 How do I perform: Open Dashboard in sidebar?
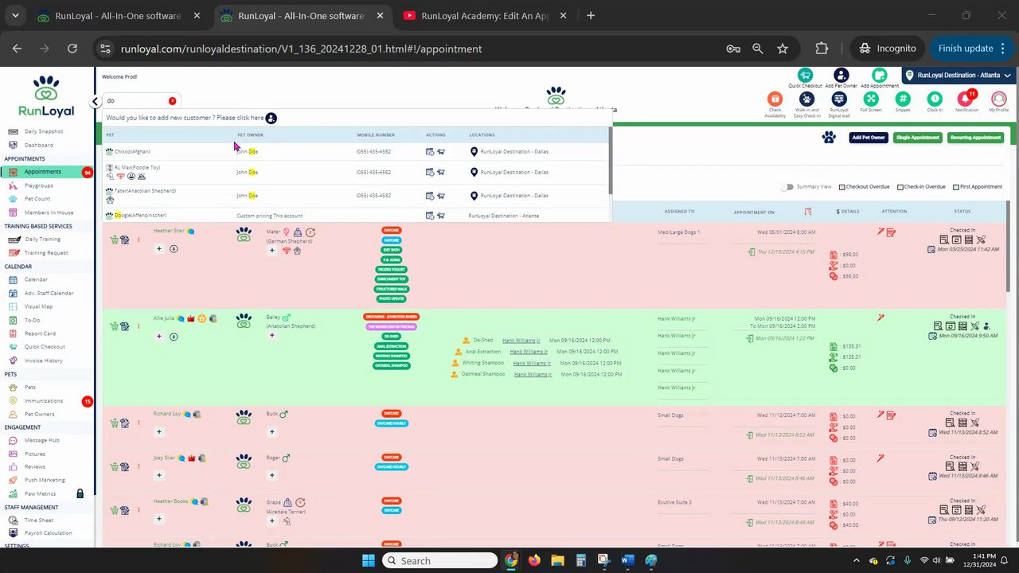coord(39,145)
